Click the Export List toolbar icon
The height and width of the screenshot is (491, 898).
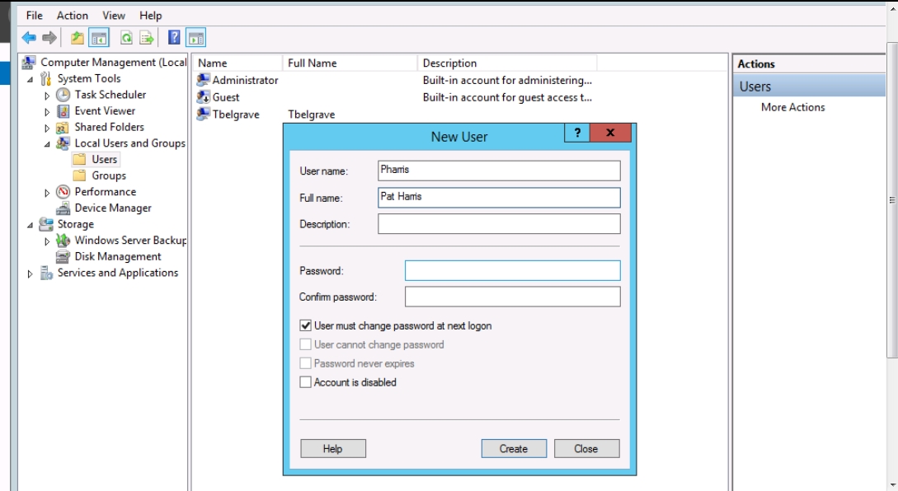point(147,37)
